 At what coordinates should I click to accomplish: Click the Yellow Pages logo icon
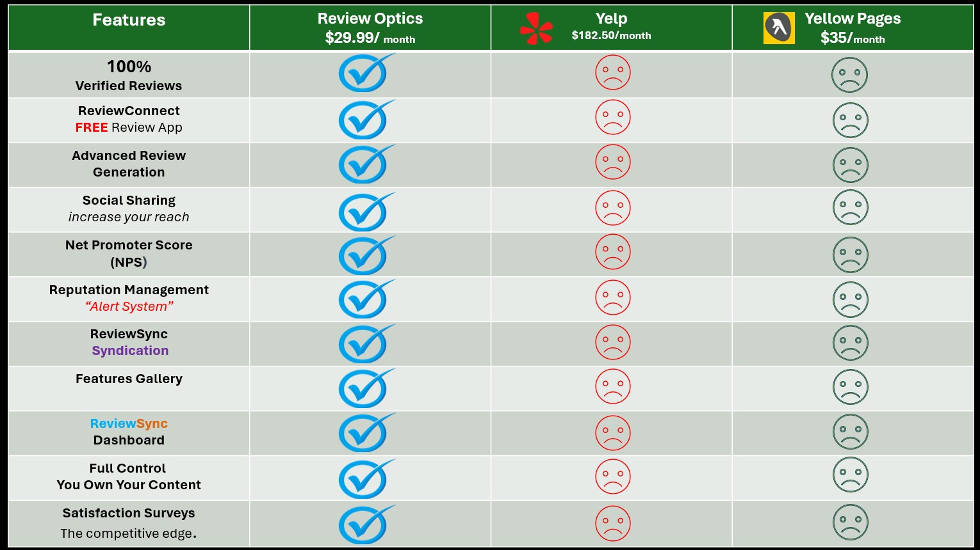point(779,29)
